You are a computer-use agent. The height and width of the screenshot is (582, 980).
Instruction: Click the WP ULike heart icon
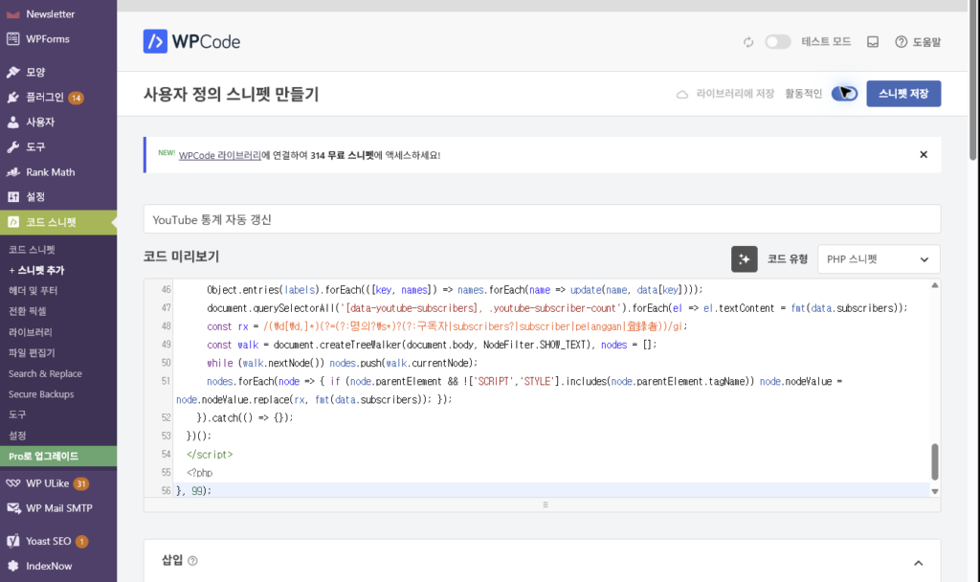(13, 483)
